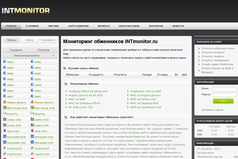Follow the сервис link in description text

click(x=167, y=129)
